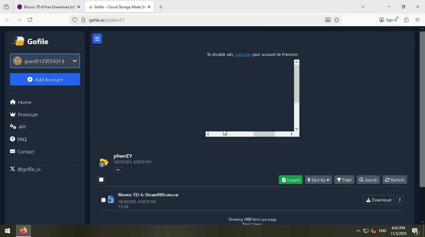Click the y6wnEY folder icon
The height and width of the screenshot is (237, 425).
pos(104,162)
